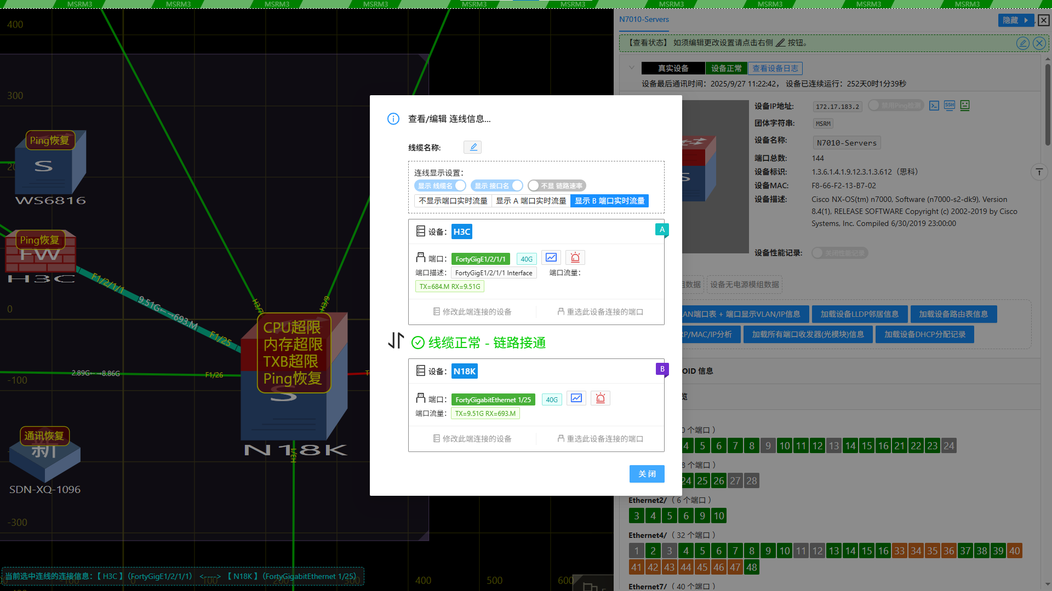
Task: Click the cable name edit pencil icon
Action: 472,147
